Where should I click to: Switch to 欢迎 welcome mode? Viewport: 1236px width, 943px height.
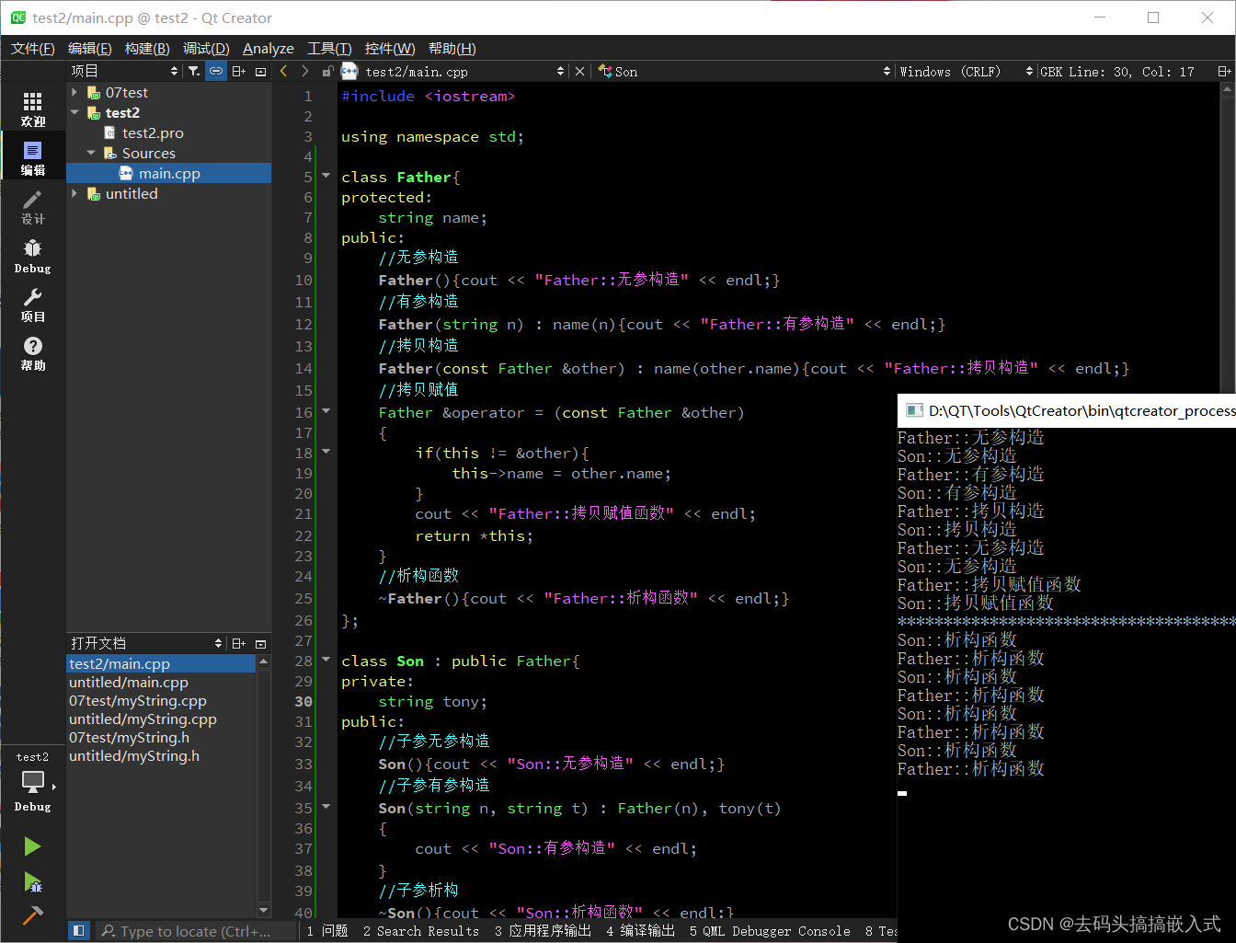click(x=32, y=108)
